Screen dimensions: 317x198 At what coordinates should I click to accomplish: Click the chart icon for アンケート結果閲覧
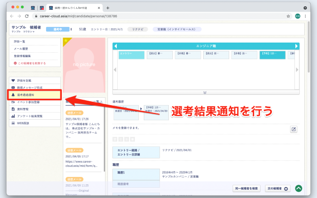(x=13, y=116)
